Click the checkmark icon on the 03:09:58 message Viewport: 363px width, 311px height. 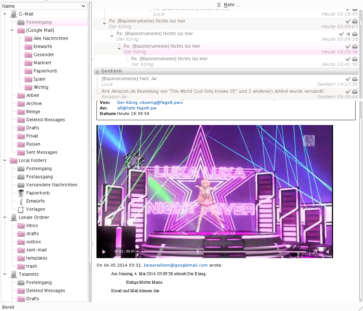coord(341,34)
